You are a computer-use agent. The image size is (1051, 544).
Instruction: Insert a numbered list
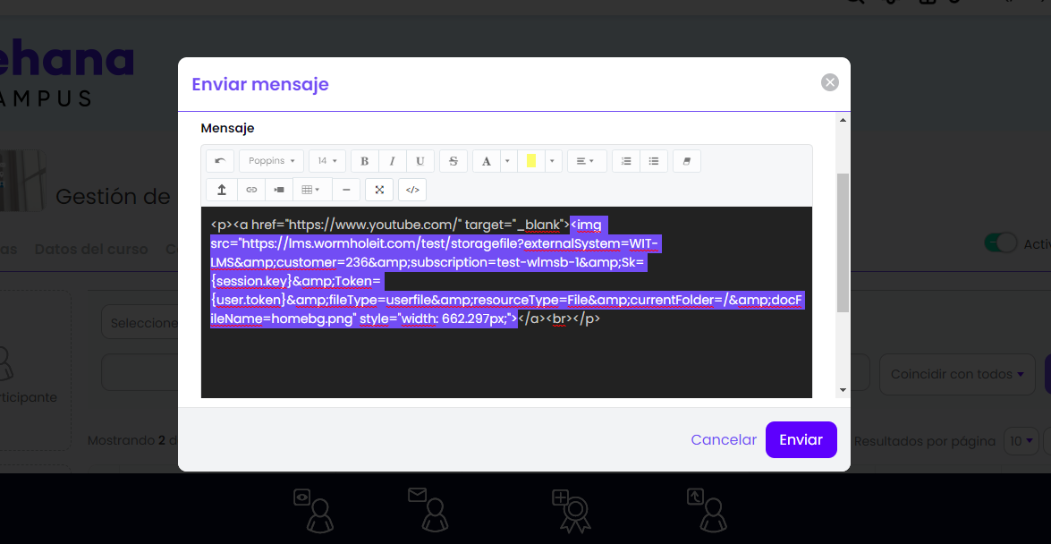click(626, 161)
